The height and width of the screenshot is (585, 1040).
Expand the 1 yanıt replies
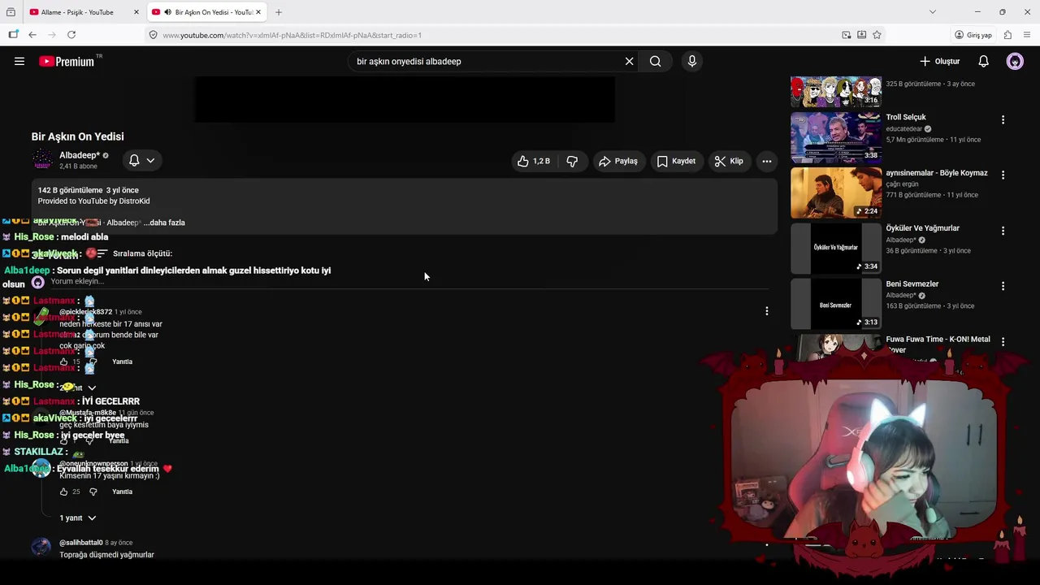pyautogui.click(x=78, y=518)
